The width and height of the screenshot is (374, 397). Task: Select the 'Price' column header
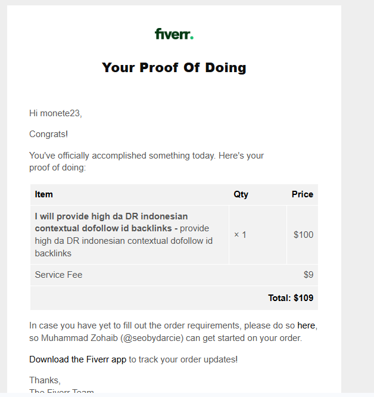click(x=302, y=194)
